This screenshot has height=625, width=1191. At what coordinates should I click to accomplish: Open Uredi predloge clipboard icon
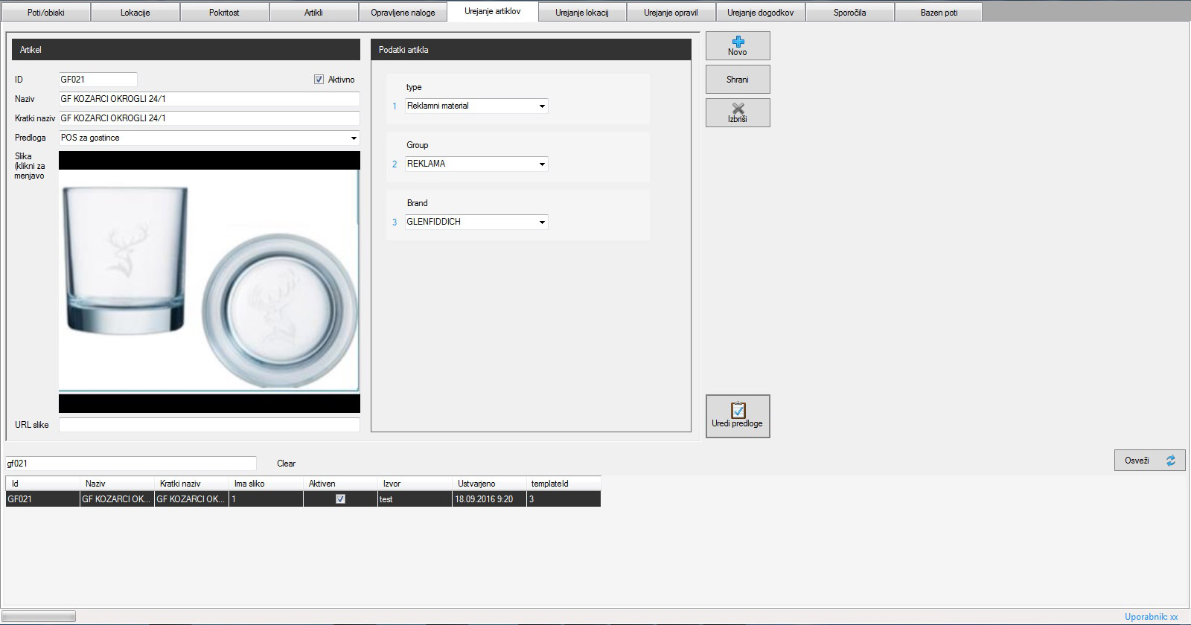click(x=738, y=410)
